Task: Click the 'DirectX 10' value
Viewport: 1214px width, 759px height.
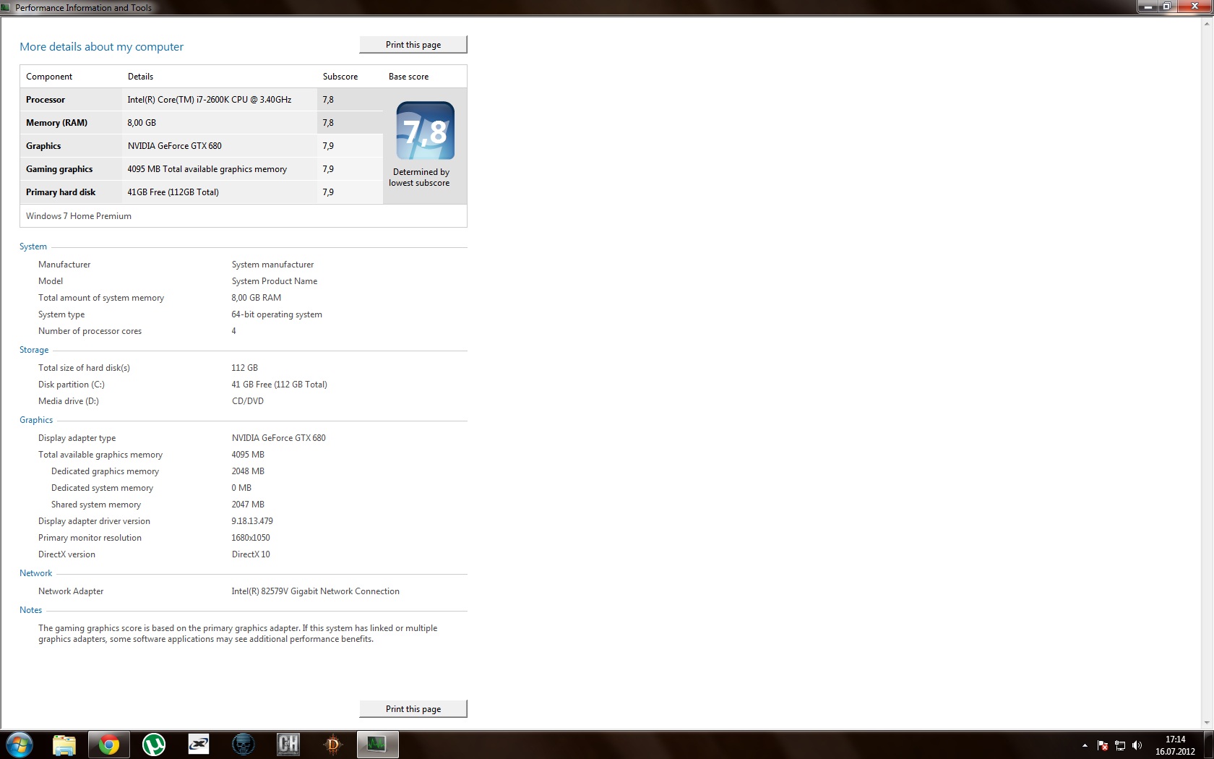Action: 251,554
